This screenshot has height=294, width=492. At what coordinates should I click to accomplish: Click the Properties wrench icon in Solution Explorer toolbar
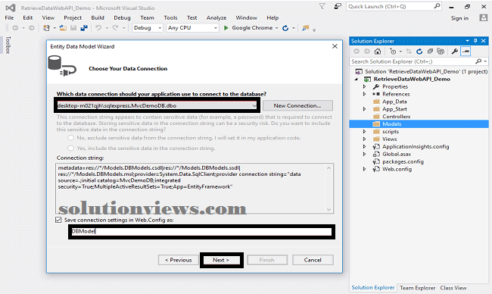click(454, 52)
